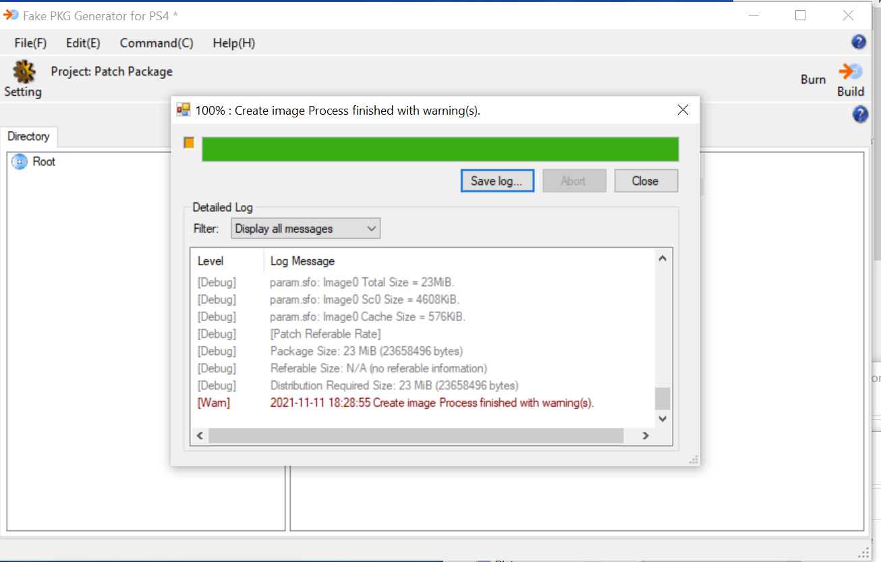
Task: Click the 'Project: Patch Package' label
Action: click(x=112, y=72)
